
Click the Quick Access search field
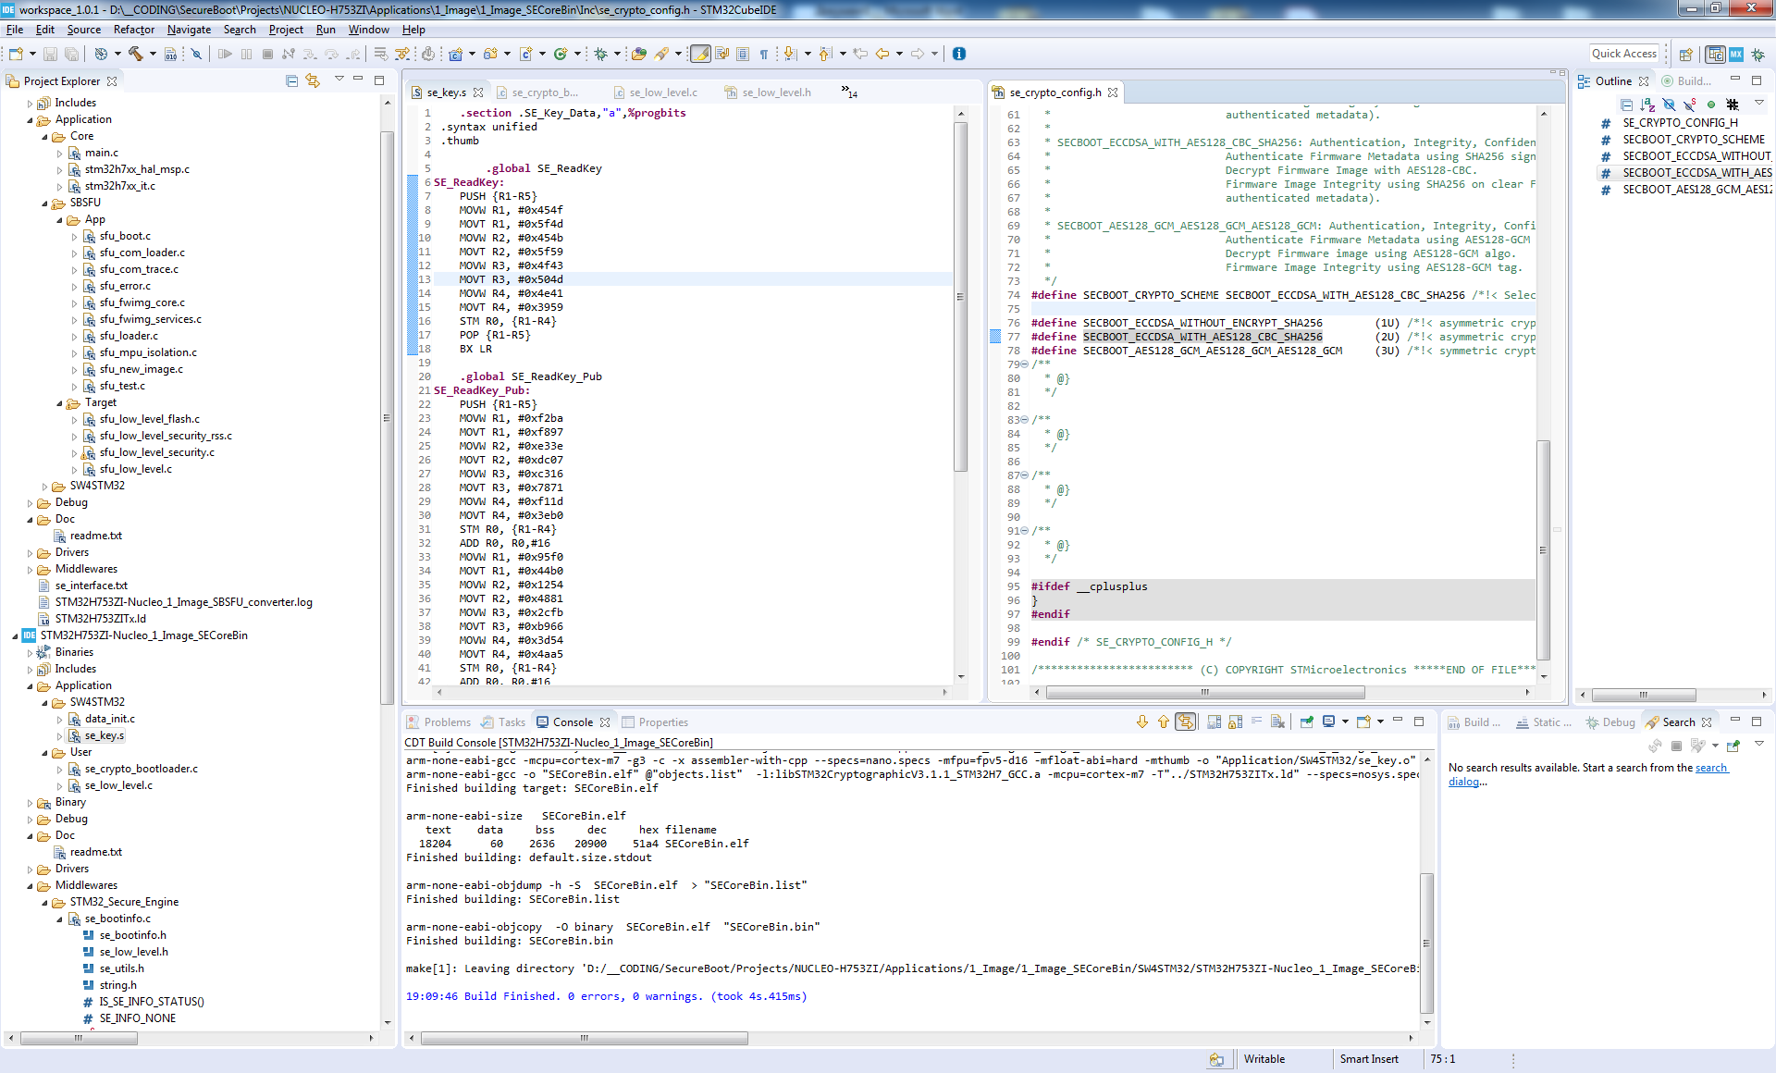[1624, 54]
